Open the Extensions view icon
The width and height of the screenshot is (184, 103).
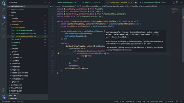3,30
